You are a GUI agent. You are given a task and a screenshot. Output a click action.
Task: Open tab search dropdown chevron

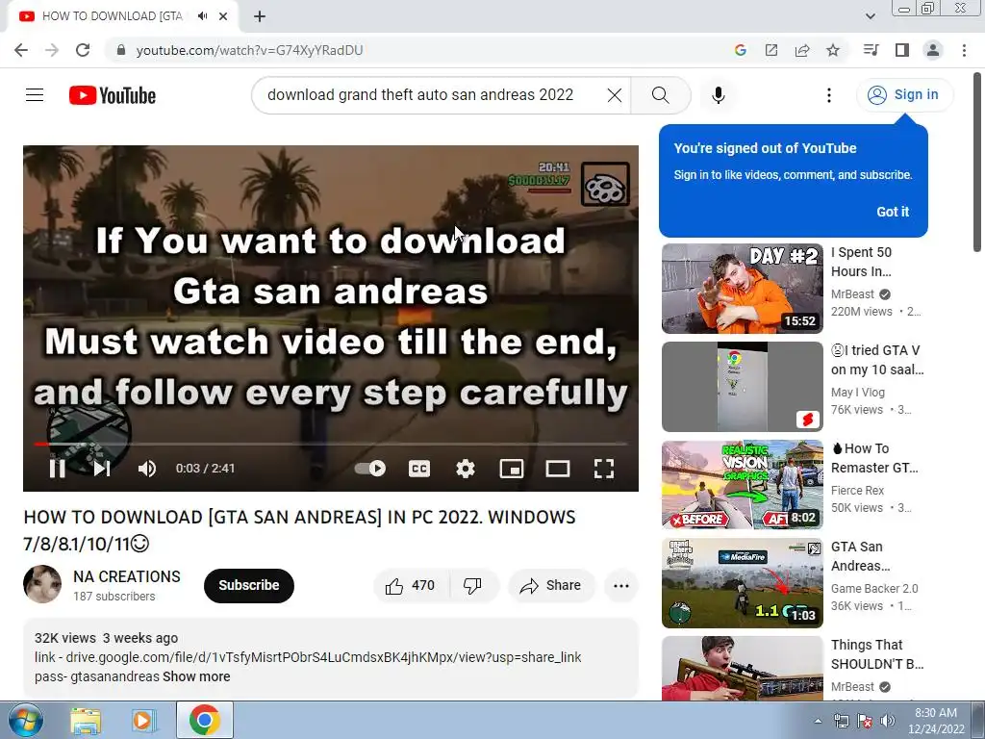click(x=870, y=16)
